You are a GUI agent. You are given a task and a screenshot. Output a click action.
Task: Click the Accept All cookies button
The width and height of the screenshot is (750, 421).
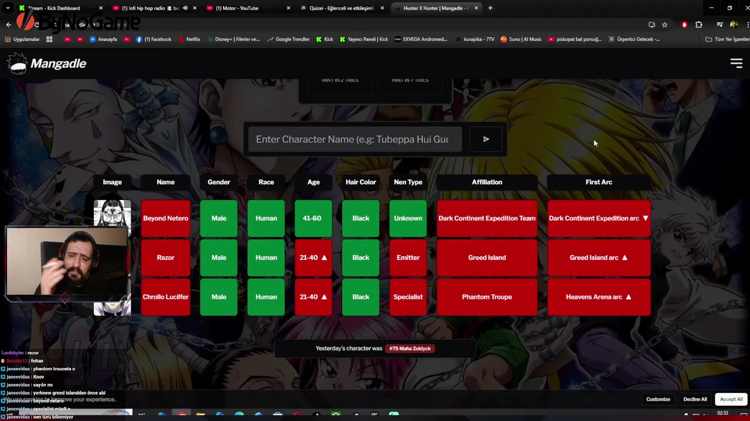click(x=731, y=399)
